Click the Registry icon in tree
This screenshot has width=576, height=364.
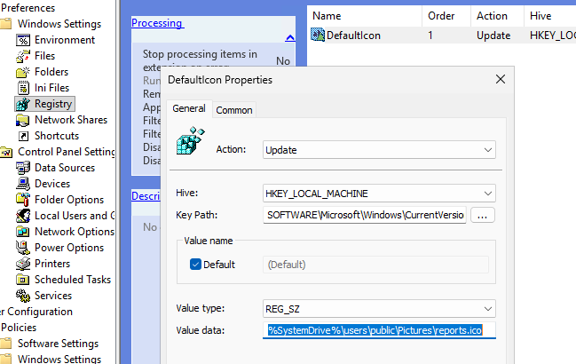tap(23, 104)
